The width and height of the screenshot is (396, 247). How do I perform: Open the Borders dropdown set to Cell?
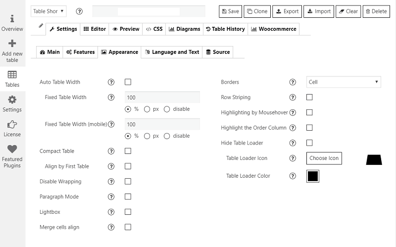click(344, 82)
